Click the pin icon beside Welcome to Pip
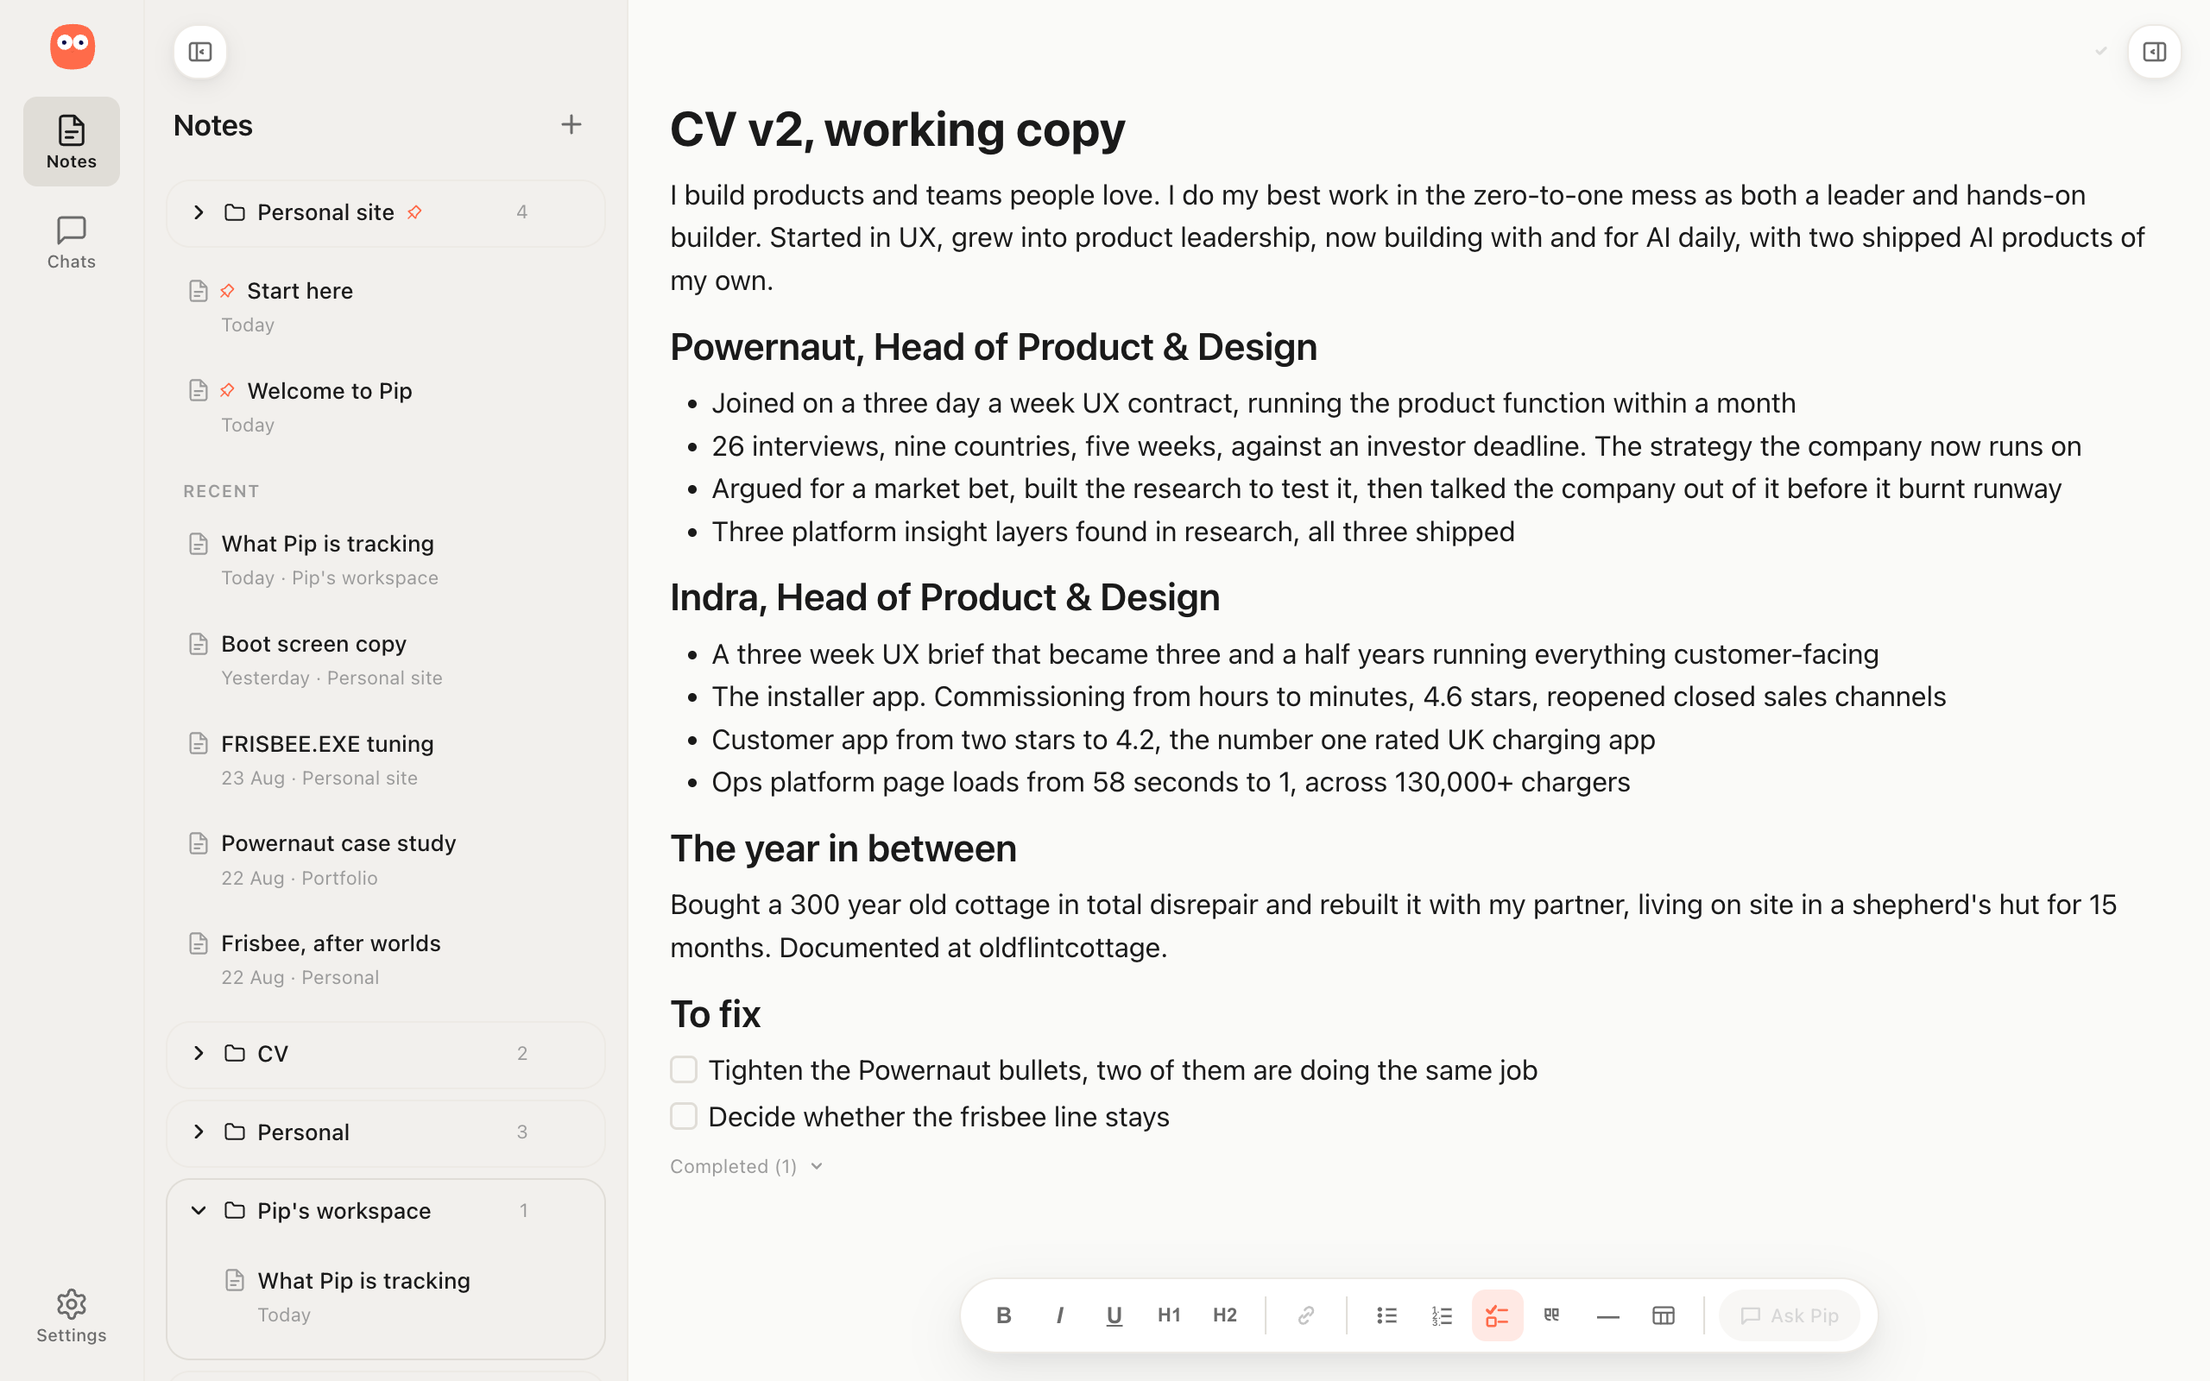Screen dimensions: 2210x1381 (x=227, y=390)
